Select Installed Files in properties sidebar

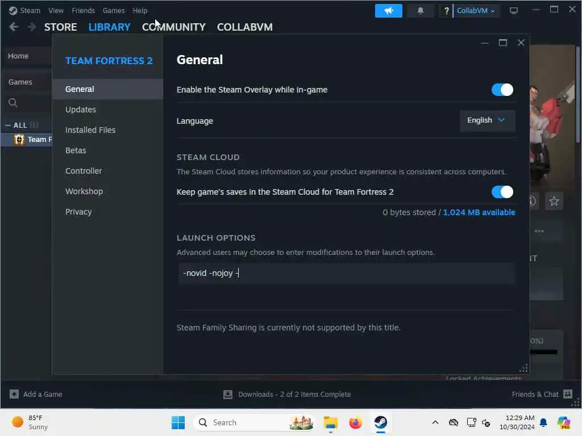point(107,130)
